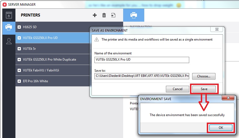Select EFI Pro 16h White row
The image size is (239, 138).
(x=53, y=81)
